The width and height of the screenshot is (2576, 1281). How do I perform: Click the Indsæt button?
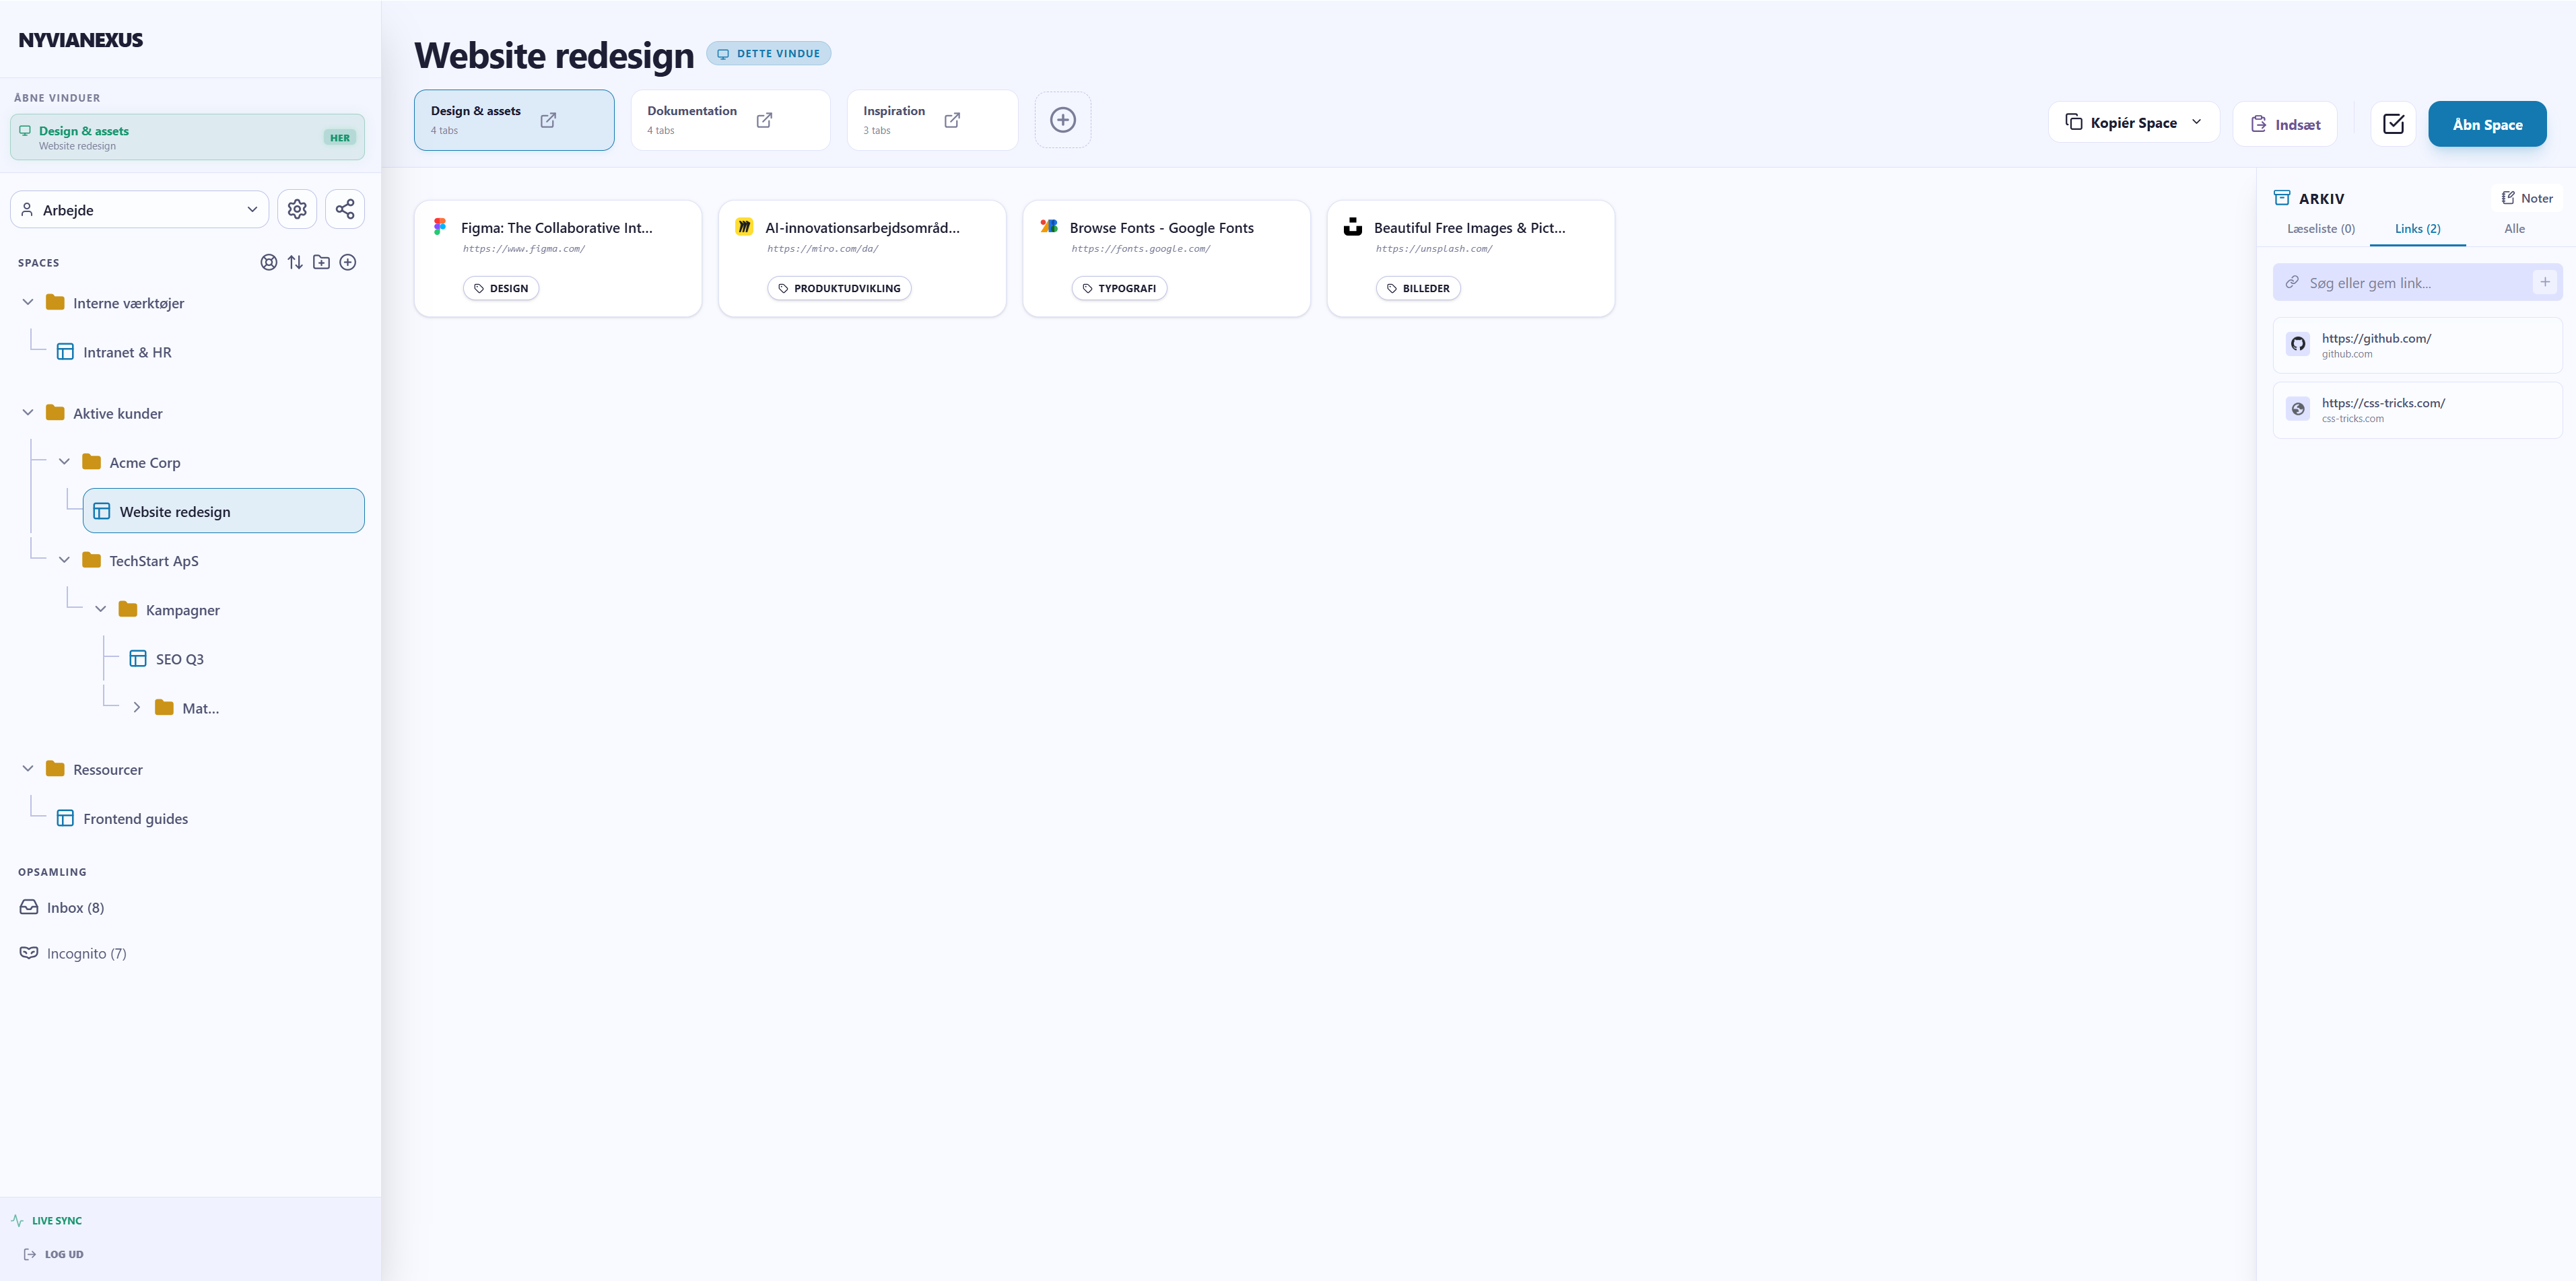(2285, 123)
